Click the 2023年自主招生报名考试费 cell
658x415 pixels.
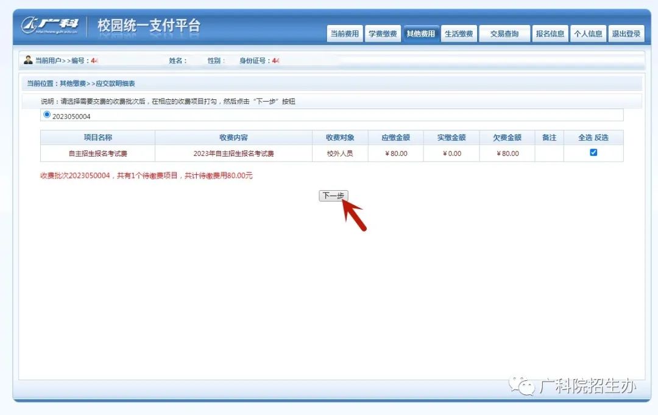pyautogui.click(x=233, y=154)
